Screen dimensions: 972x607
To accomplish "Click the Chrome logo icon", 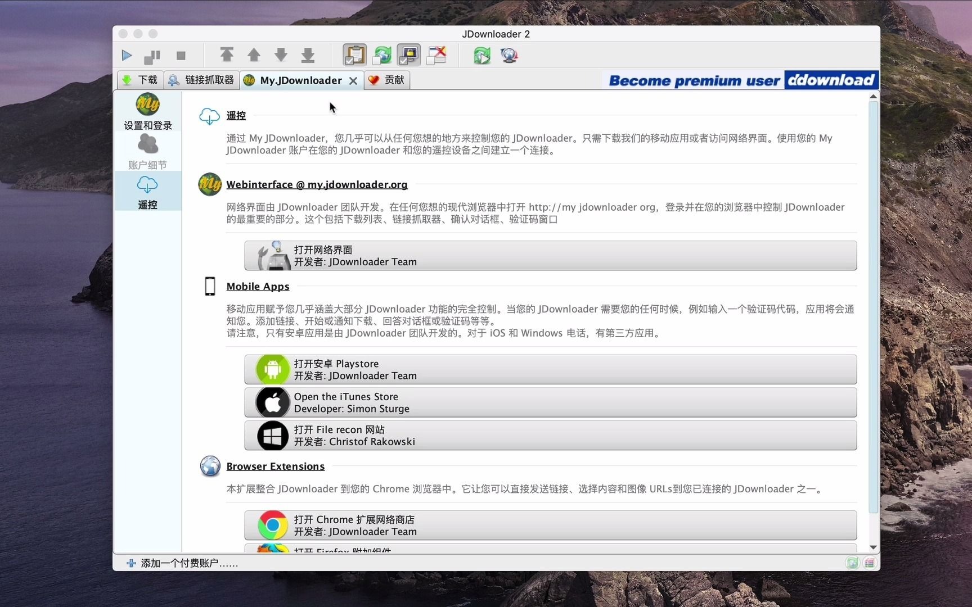I will click(272, 526).
